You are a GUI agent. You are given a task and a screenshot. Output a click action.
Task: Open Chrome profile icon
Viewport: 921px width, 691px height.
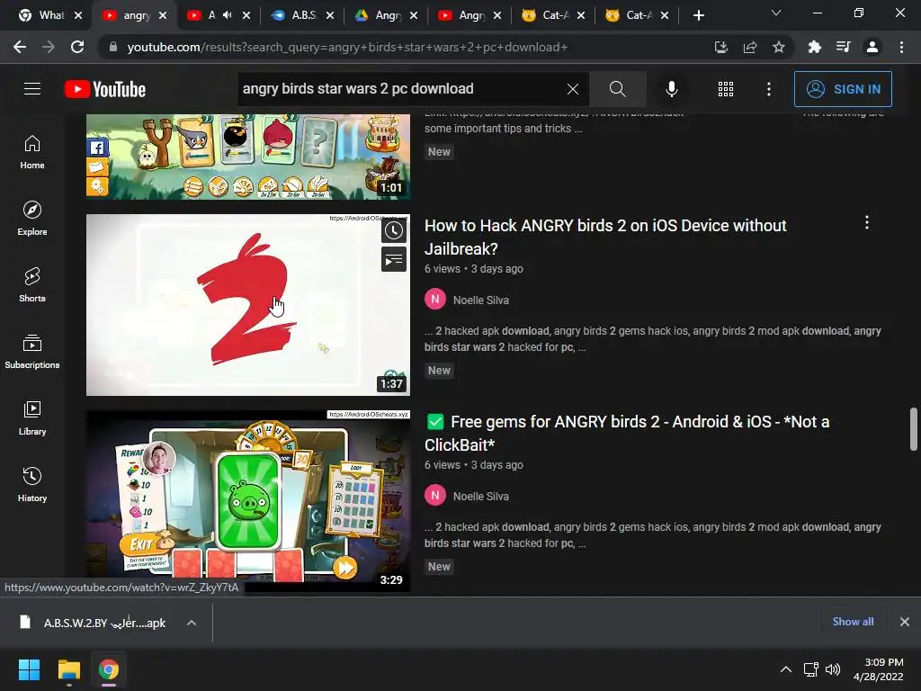click(872, 47)
